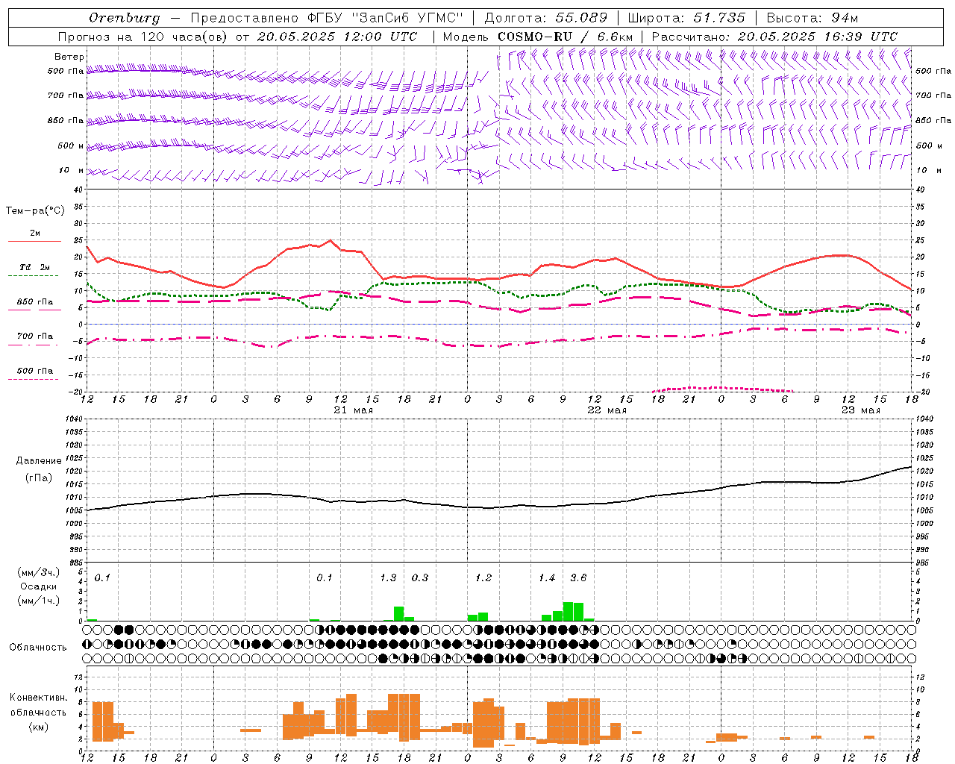
Task: Click the "(гПа)" pressure unit label
Action: (x=39, y=477)
